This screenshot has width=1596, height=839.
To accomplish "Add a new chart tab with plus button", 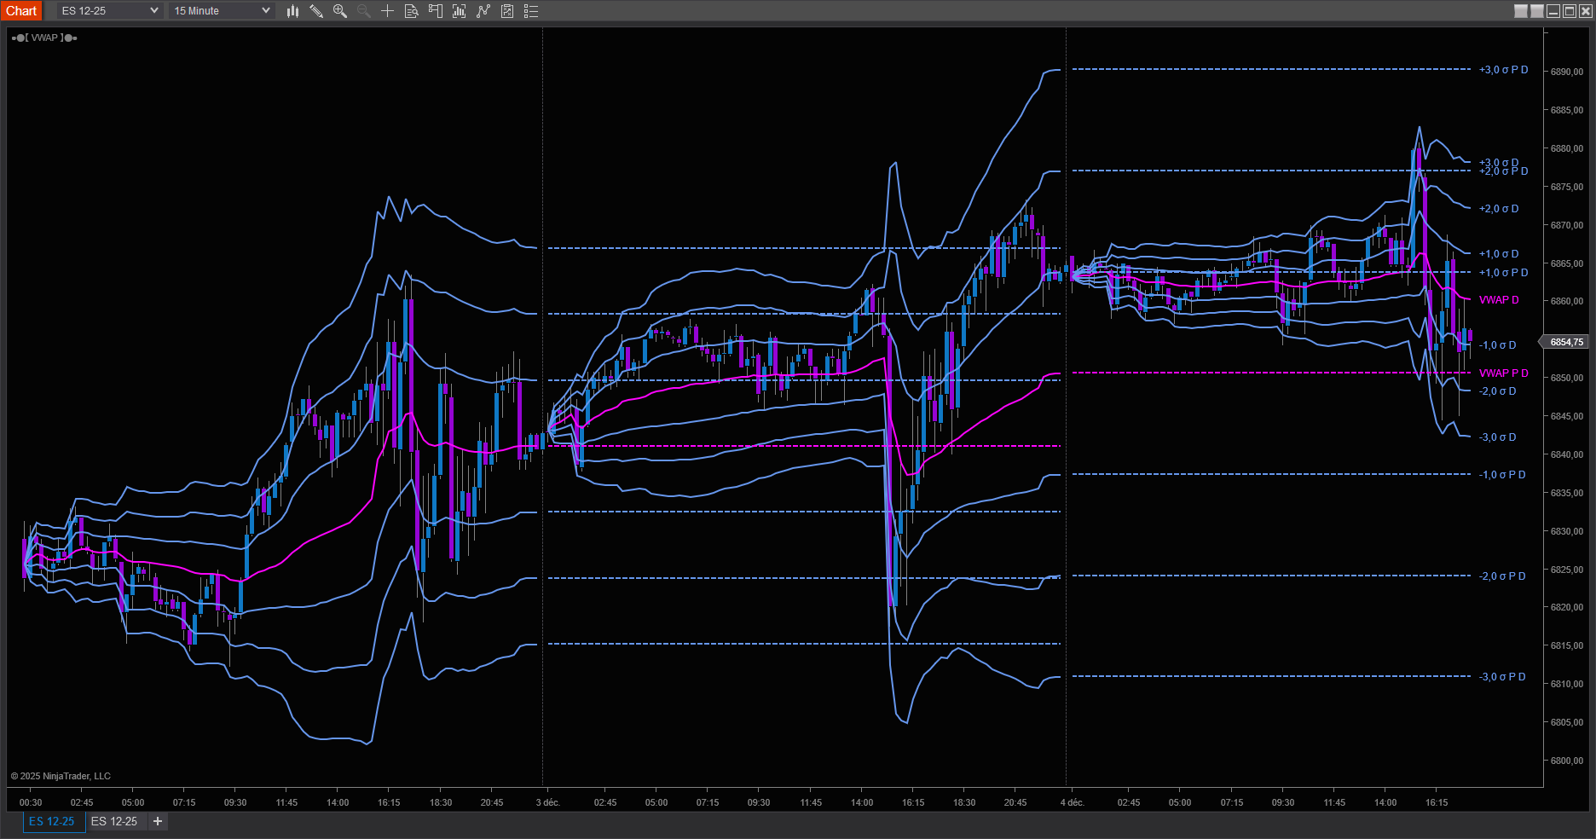I will (x=158, y=821).
